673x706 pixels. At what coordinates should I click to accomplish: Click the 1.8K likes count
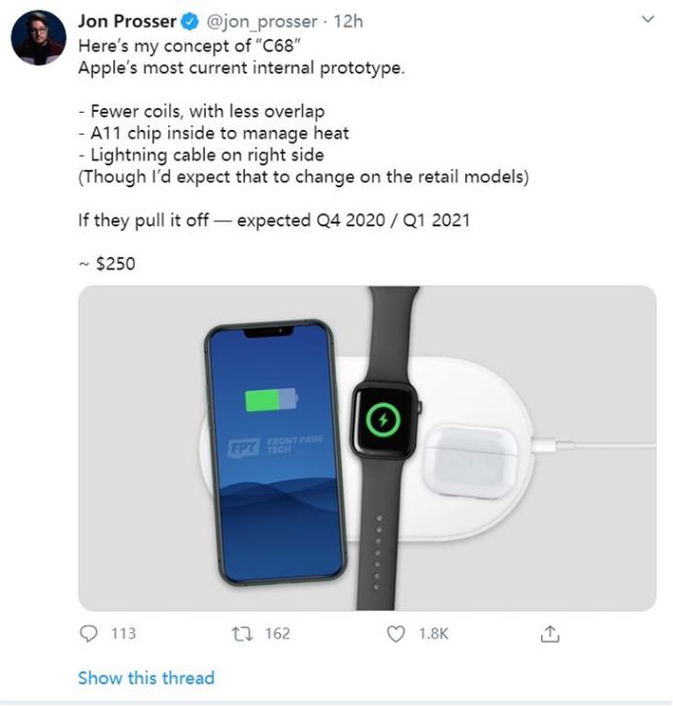[431, 634]
